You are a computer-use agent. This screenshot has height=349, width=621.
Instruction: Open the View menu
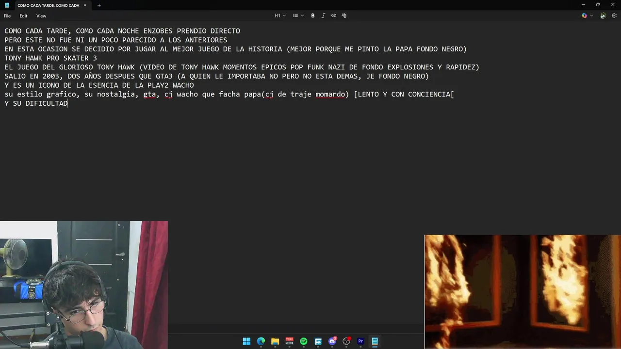[x=41, y=16]
